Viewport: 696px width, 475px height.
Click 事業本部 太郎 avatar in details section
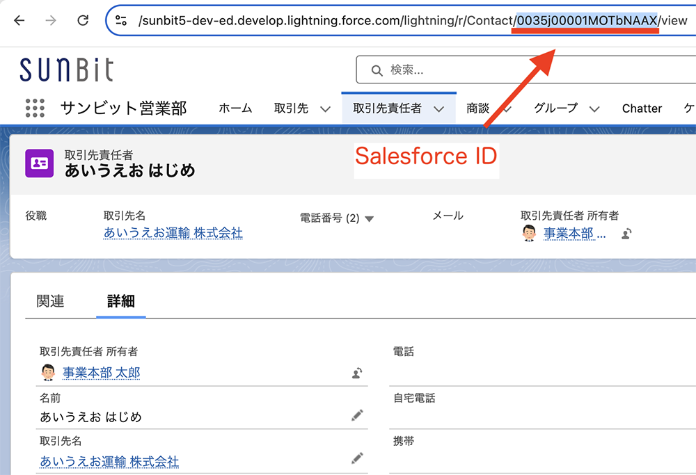pyautogui.click(x=48, y=373)
